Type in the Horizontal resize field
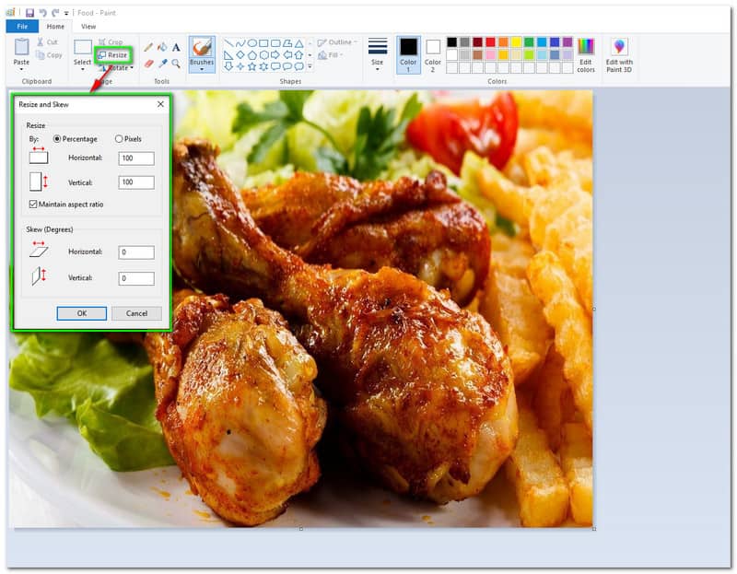The height and width of the screenshot is (574, 737). pos(136,158)
